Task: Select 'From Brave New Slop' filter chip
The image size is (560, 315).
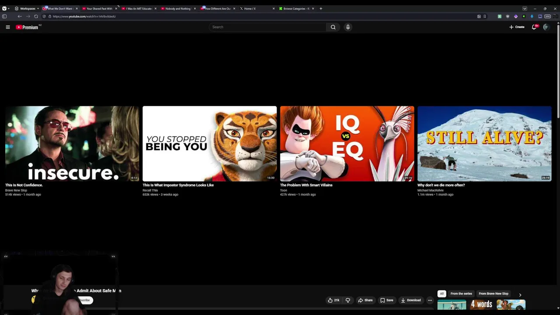Action: tap(493, 294)
